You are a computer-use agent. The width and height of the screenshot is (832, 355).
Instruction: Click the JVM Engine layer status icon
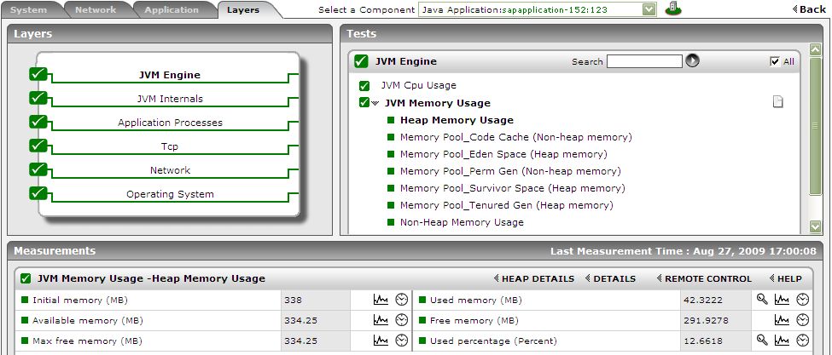pos(38,75)
